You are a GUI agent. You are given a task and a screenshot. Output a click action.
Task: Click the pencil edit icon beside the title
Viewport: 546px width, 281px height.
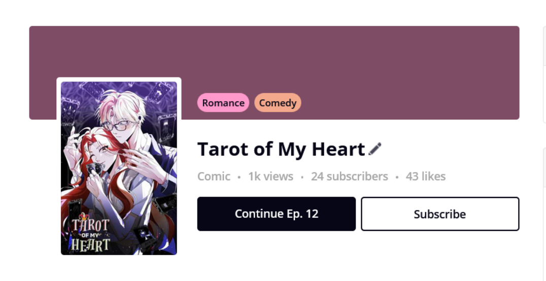374,149
